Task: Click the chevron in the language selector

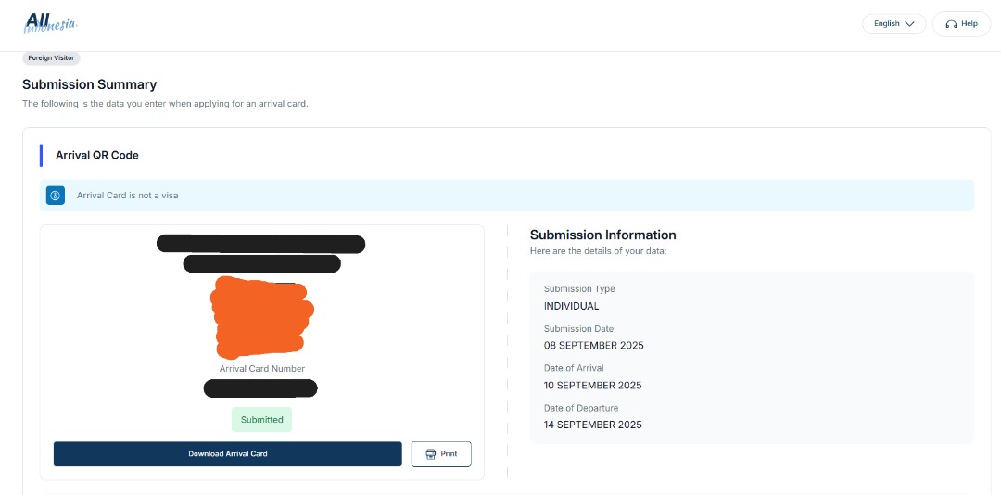Action: [x=910, y=24]
